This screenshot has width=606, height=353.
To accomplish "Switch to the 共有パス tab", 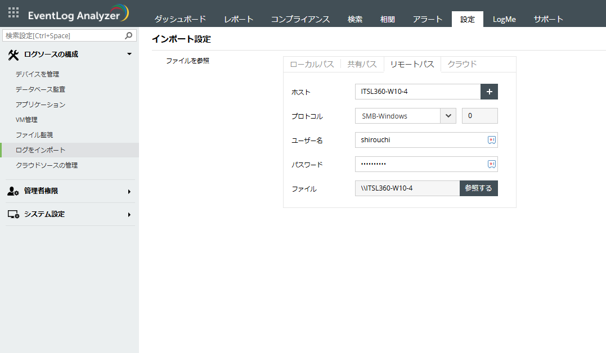I will click(362, 64).
